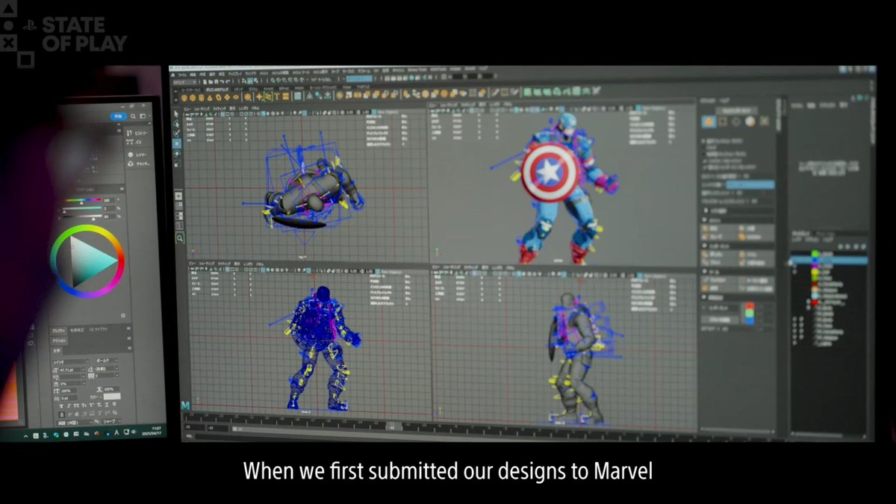This screenshot has width=896, height=504.
Task: Click the red square in Modeling Toolkit
Action: coord(750,306)
